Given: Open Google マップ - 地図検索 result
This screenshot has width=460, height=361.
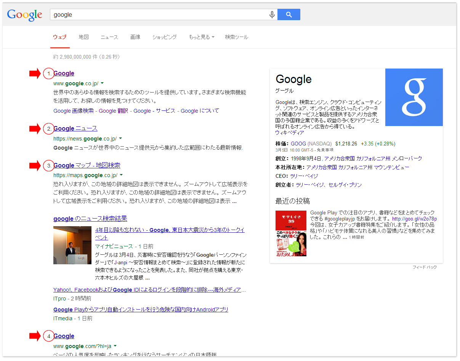Looking at the screenshot, I should point(87,166).
